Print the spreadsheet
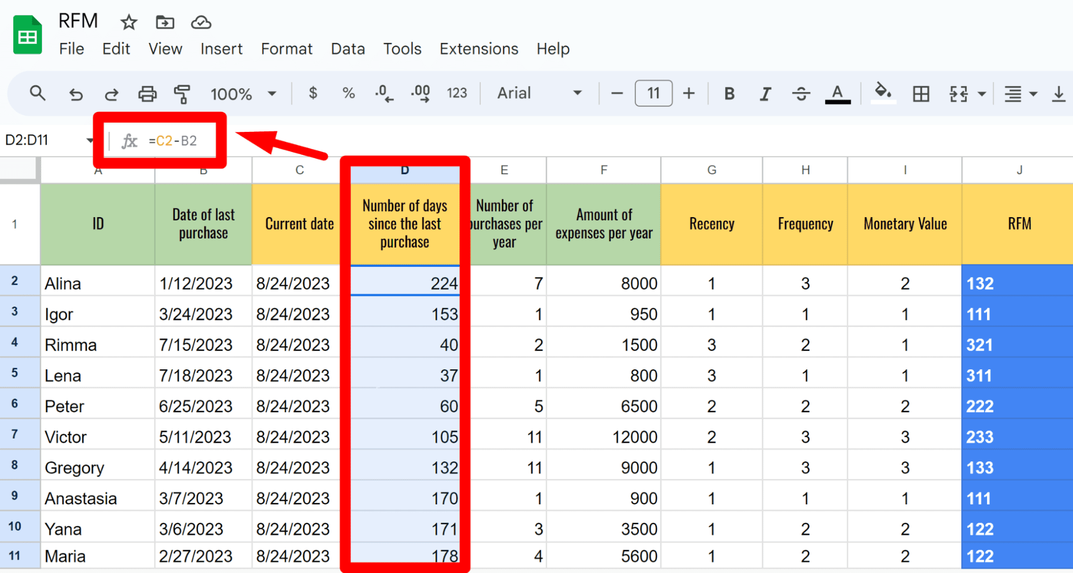 (x=147, y=93)
